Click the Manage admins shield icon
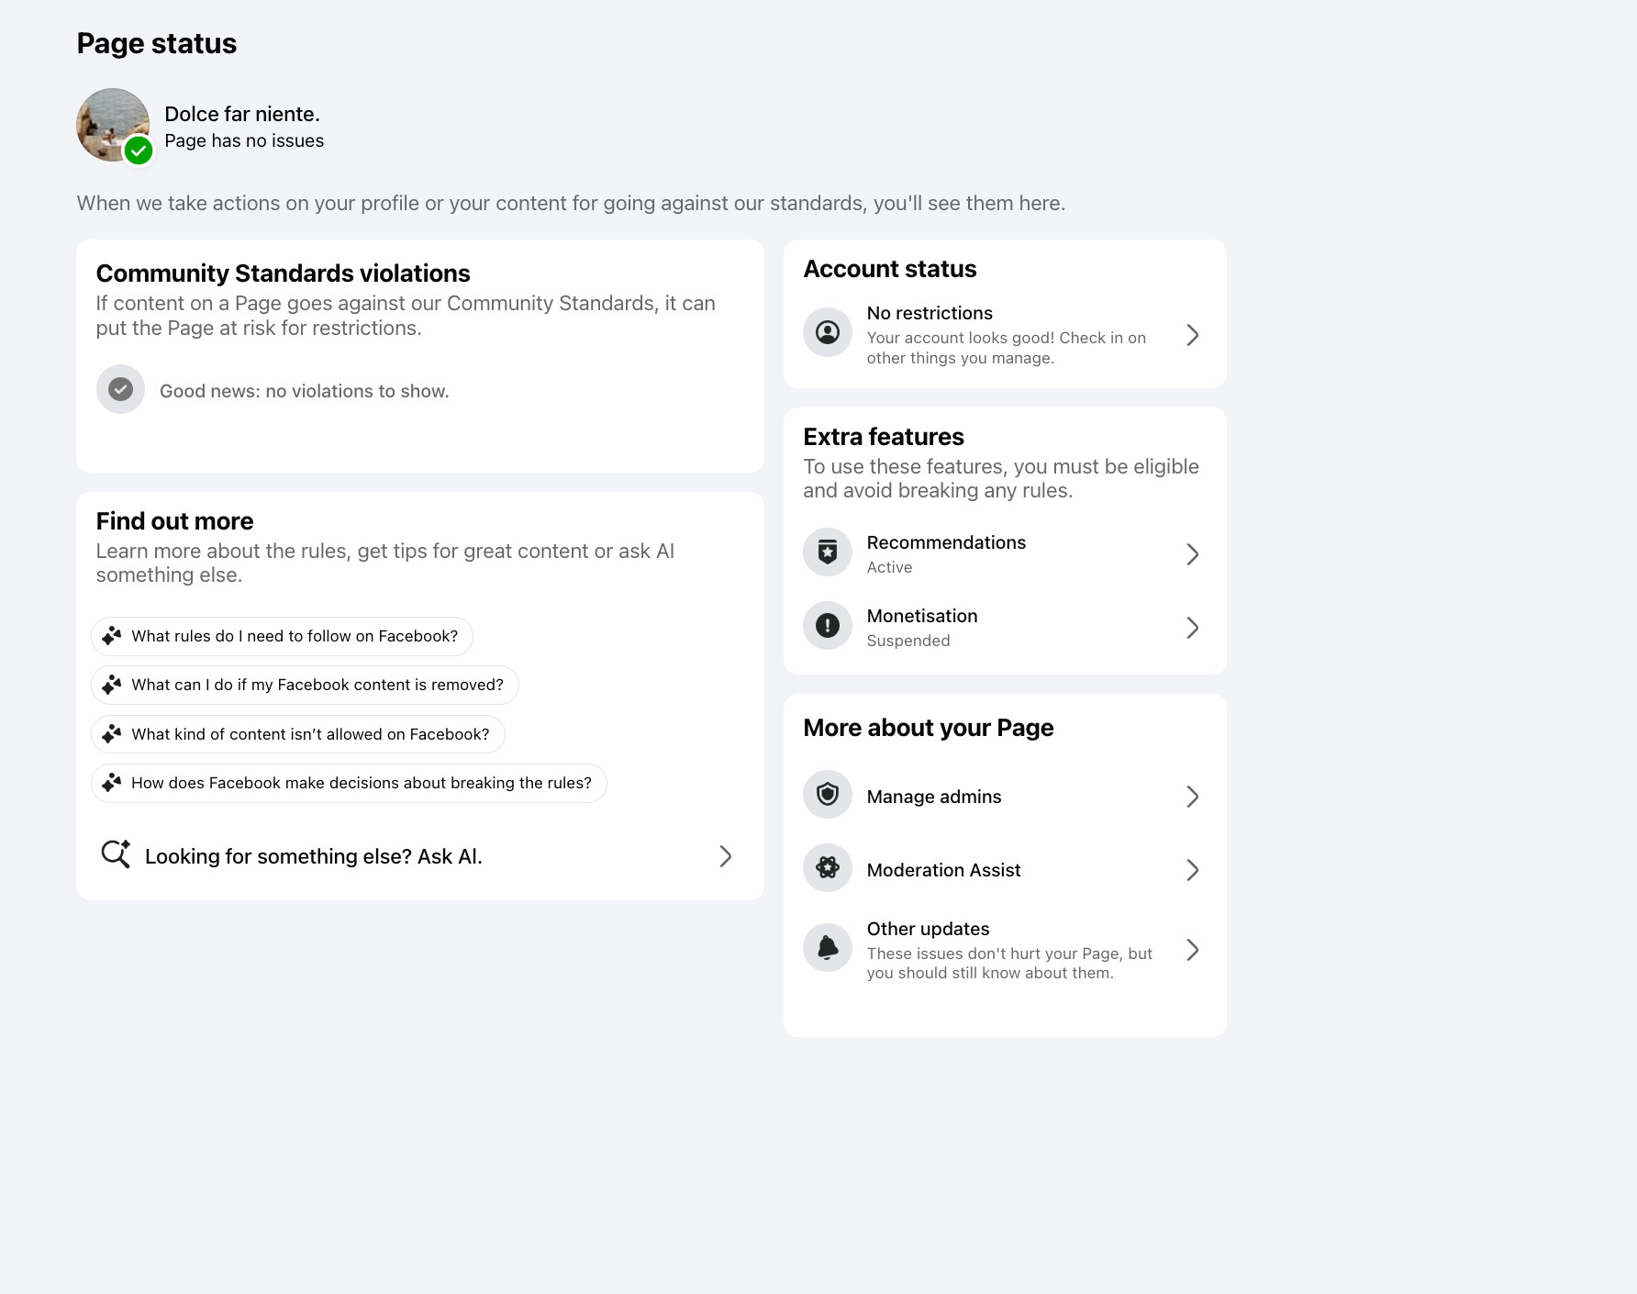The height and width of the screenshot is (1294, 1637). [827, 795]
